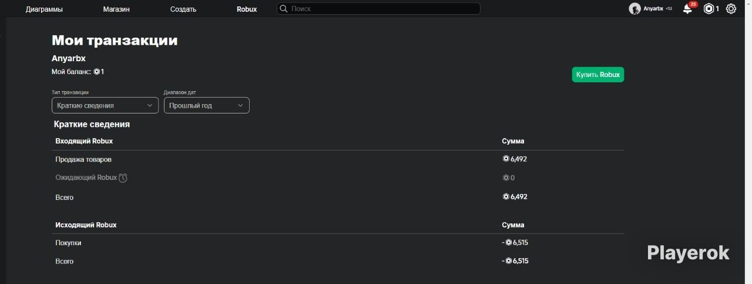
Task: Open the Диаграммы navigation item
Action: click(x=44, y=9)
